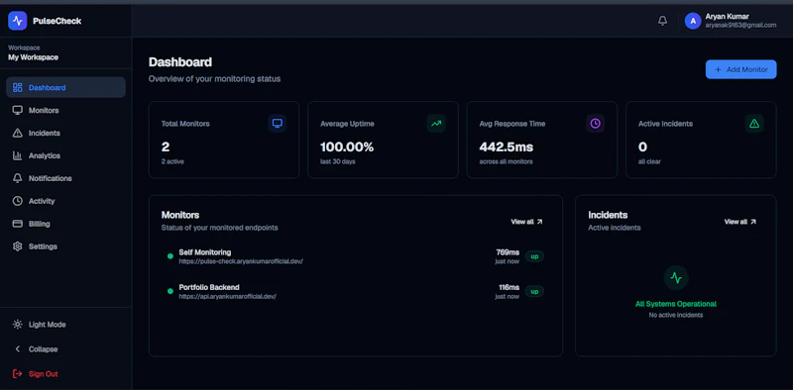Toggle Light Mode label
Screen dimensions: 793x390
click(x=47, y=325)
